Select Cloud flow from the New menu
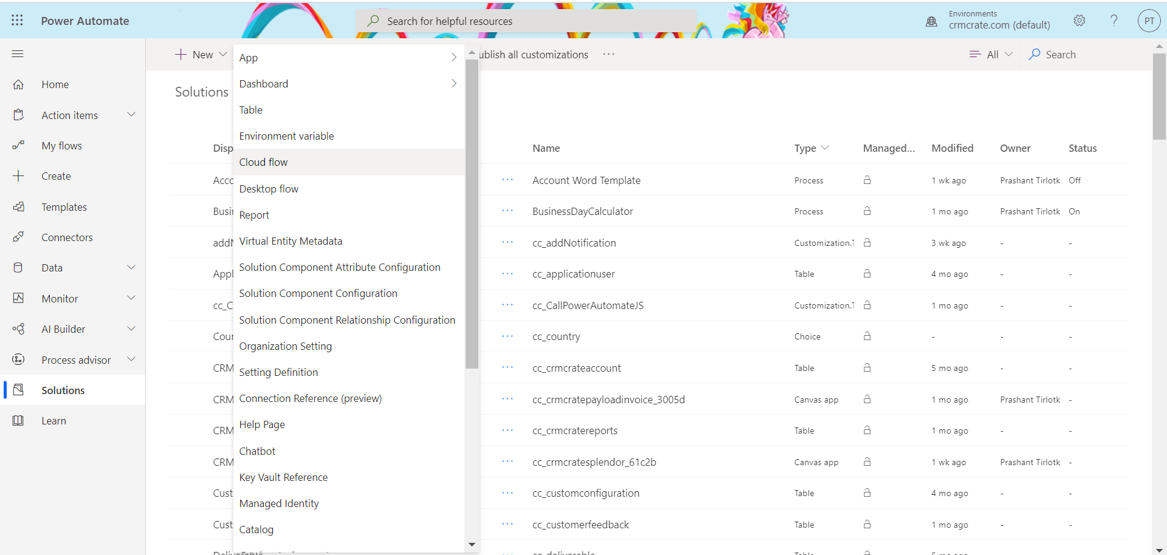Image resolution: width=1167 pixels, height=555 pixels. click(264, 162)
